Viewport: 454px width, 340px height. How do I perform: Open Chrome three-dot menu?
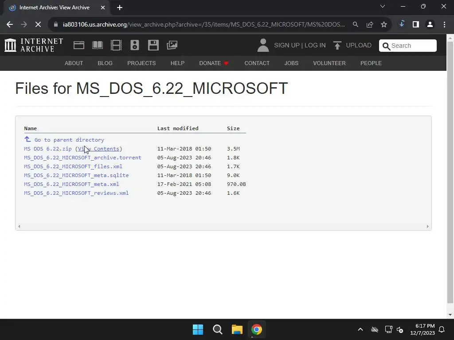pos(444,25)
